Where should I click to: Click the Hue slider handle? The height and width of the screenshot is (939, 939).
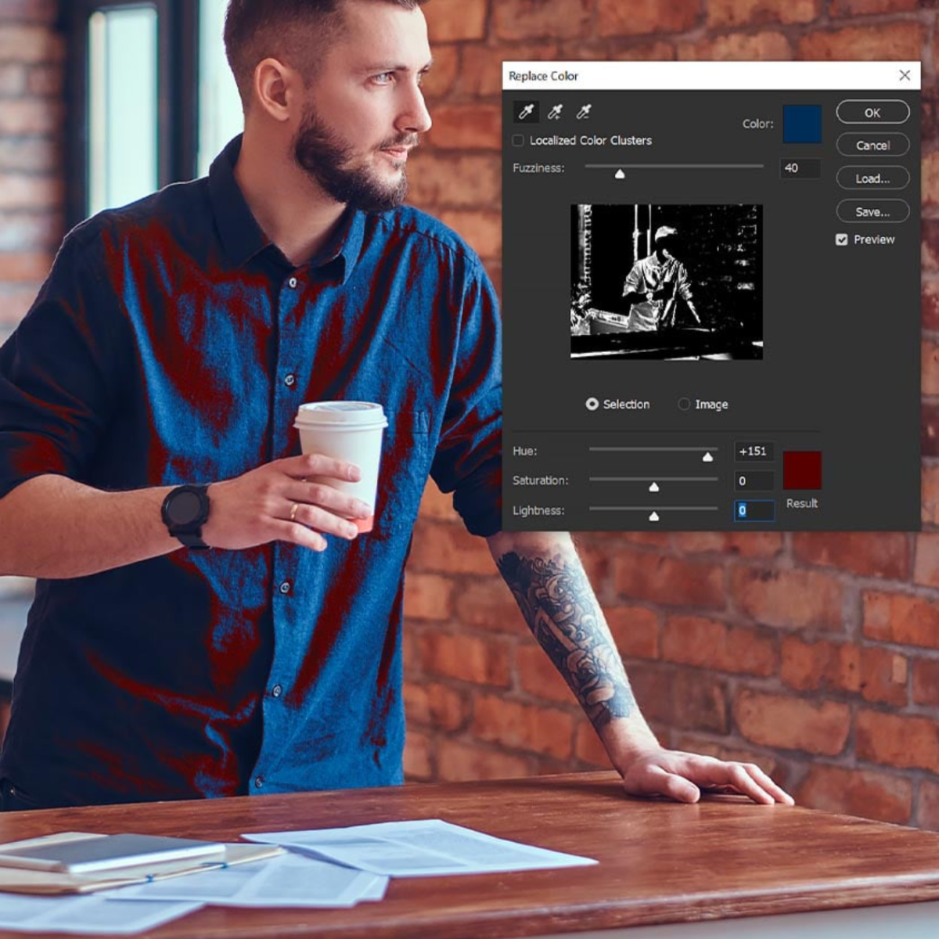(707, 457)
